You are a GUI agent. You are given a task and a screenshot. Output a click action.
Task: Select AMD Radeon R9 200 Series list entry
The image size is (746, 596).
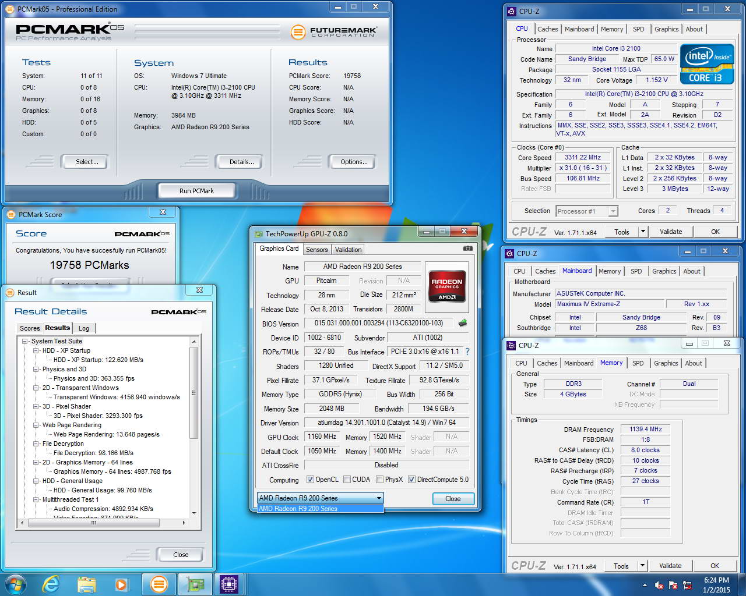point(320,509)
